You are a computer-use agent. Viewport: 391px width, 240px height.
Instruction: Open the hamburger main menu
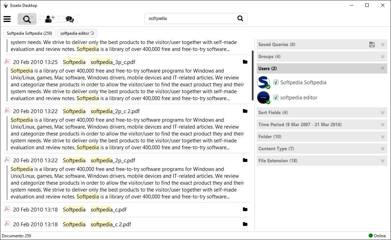click(x=7, y=19)
